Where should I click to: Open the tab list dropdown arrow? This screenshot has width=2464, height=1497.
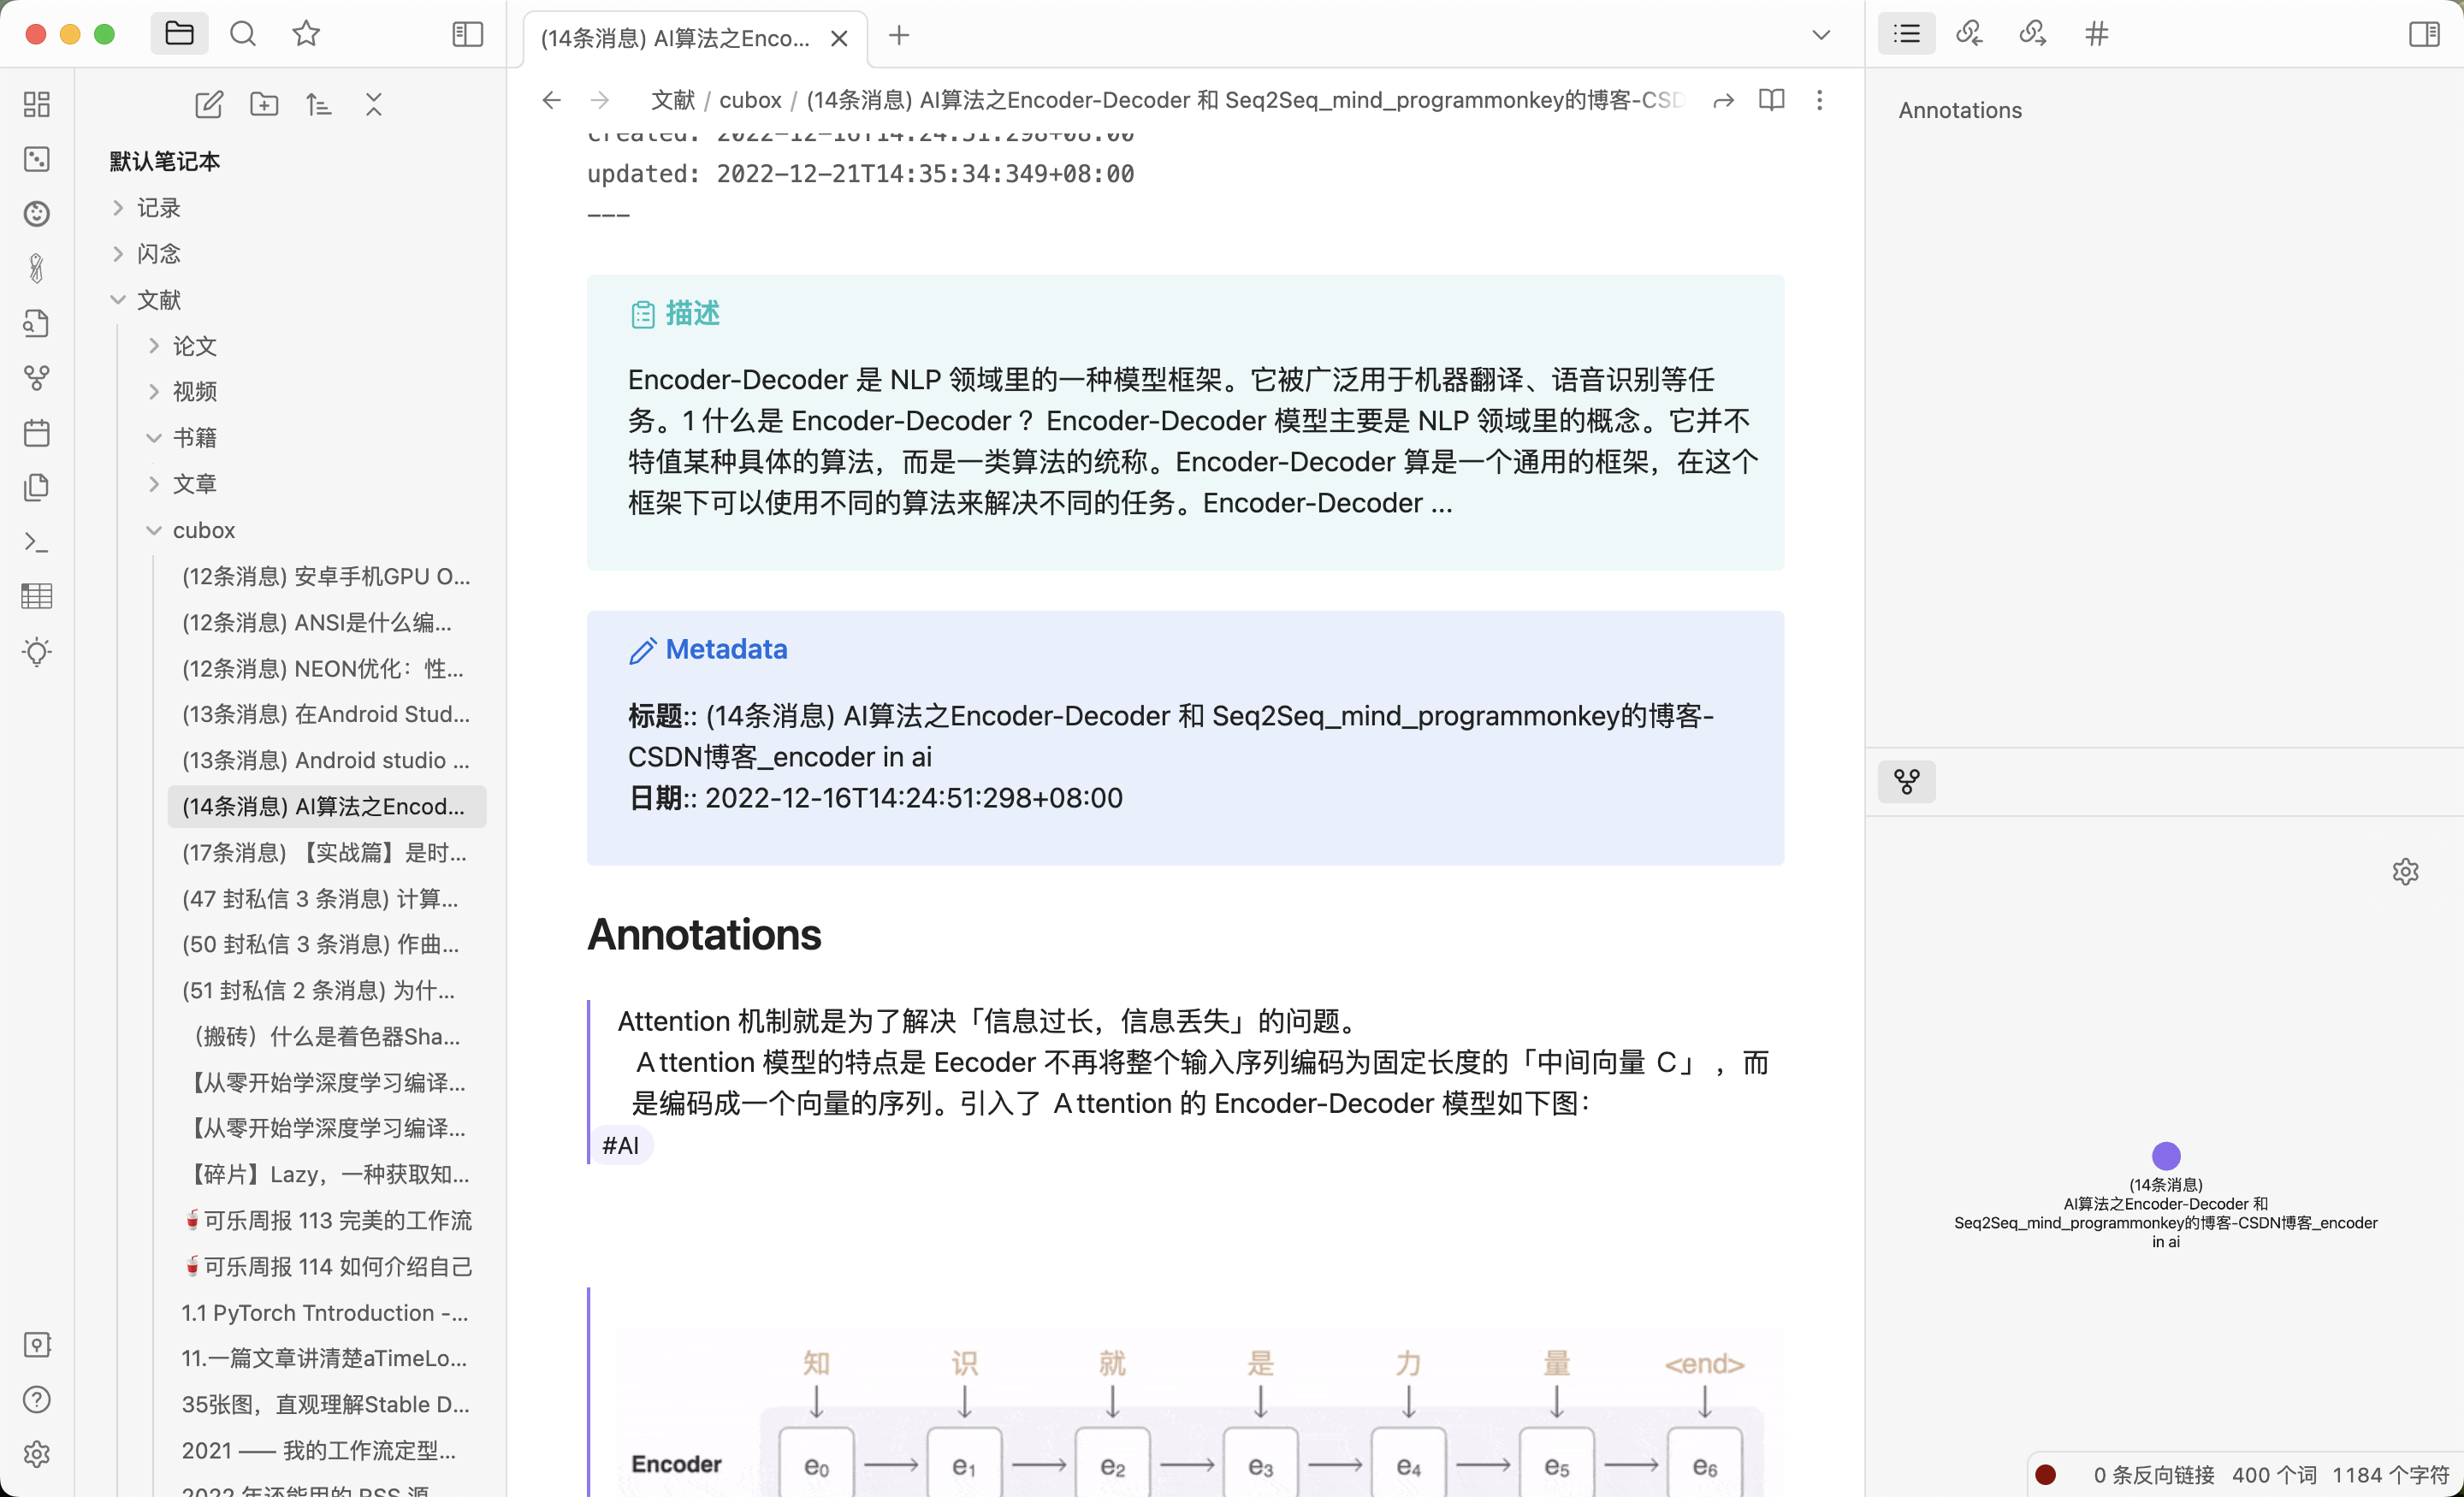(x=1821, y=36)
